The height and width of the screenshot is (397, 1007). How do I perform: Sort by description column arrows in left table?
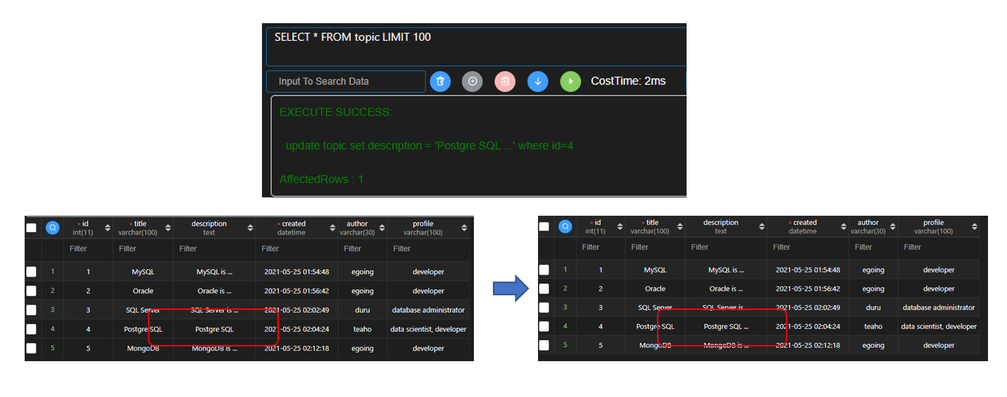(250, 228)
